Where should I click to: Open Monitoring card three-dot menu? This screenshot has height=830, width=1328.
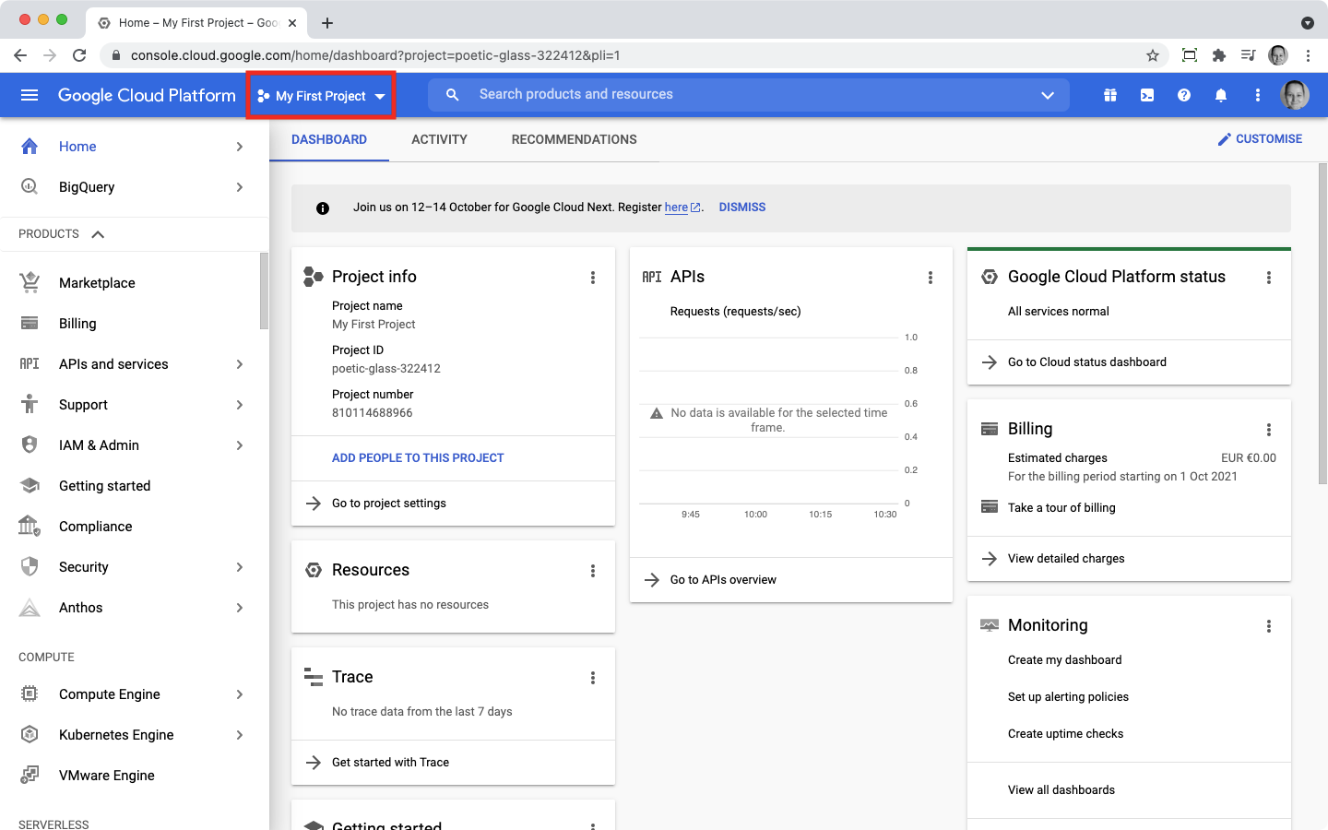[1269, 626]
